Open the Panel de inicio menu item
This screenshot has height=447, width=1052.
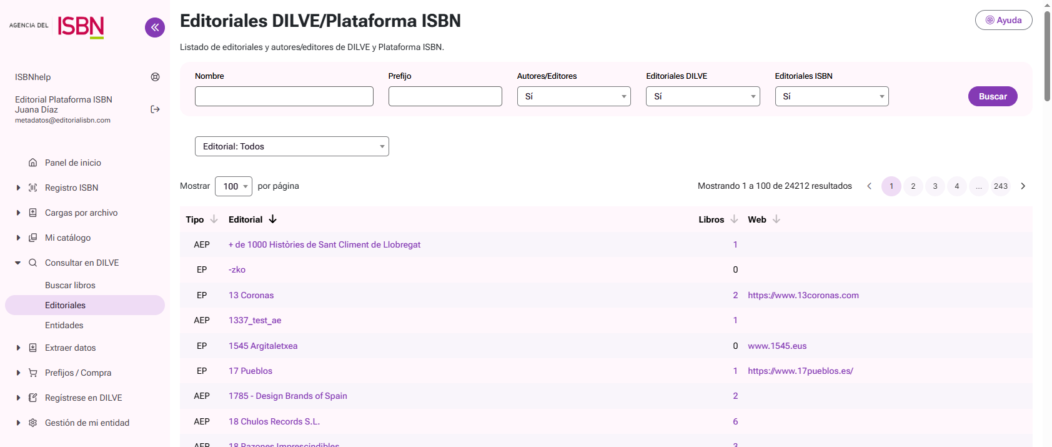pyautogui.click(x=73, y=163)
